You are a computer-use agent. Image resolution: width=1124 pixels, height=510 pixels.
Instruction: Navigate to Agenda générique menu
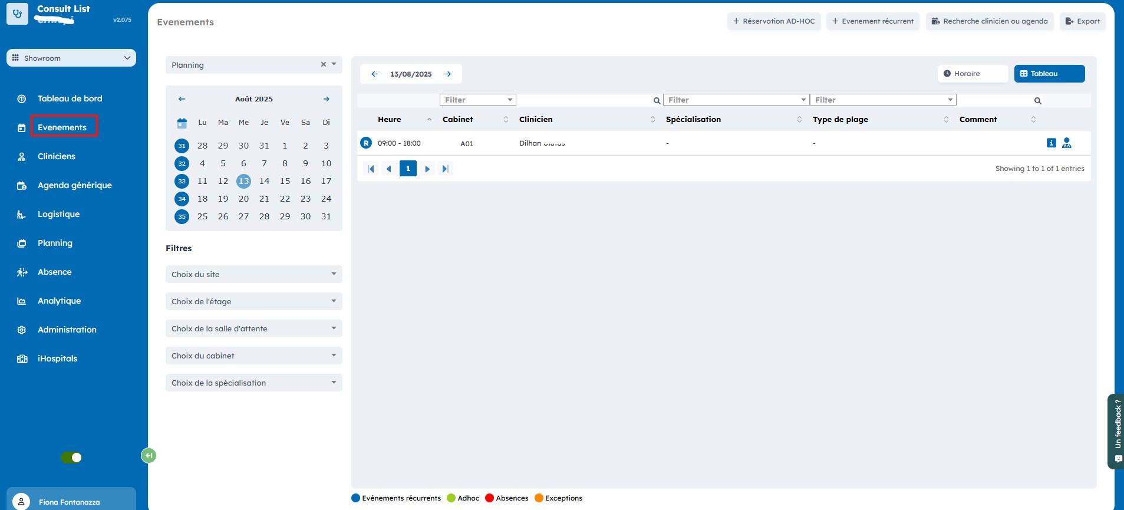coord(74,185)
